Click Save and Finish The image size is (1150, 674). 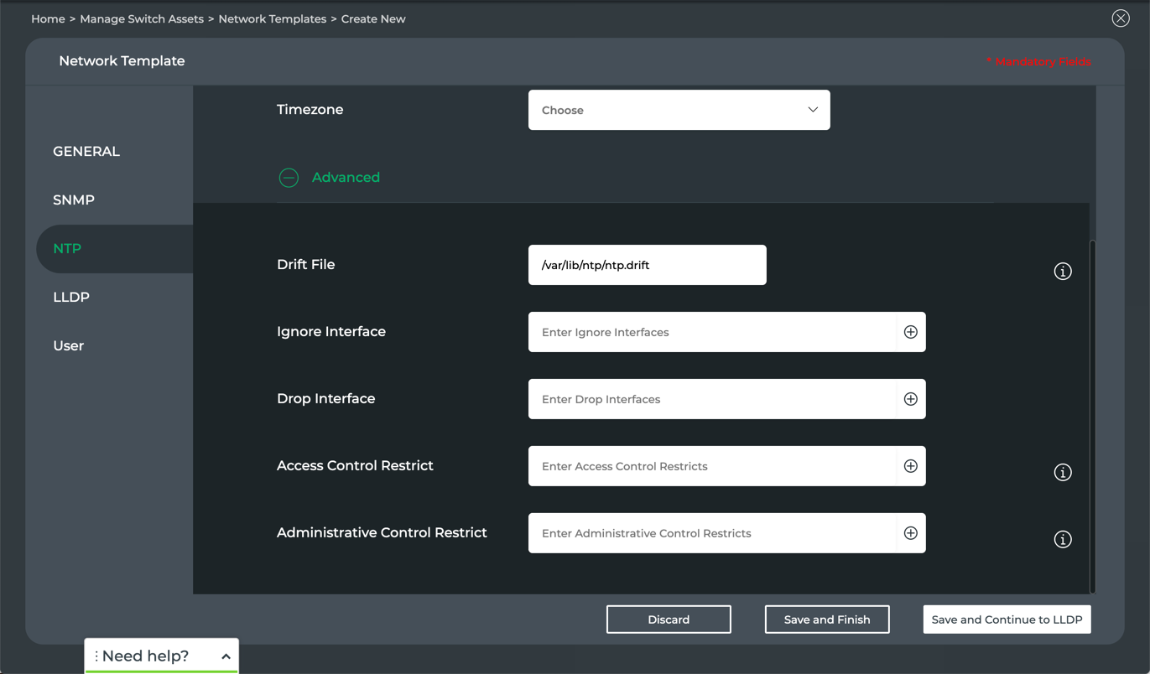pos(826,620)
